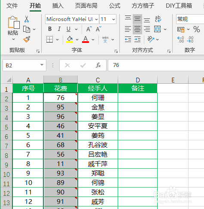Toggle Wrap Text icon
The width and height of the screenshot is (204, 209).
(158, 19)
